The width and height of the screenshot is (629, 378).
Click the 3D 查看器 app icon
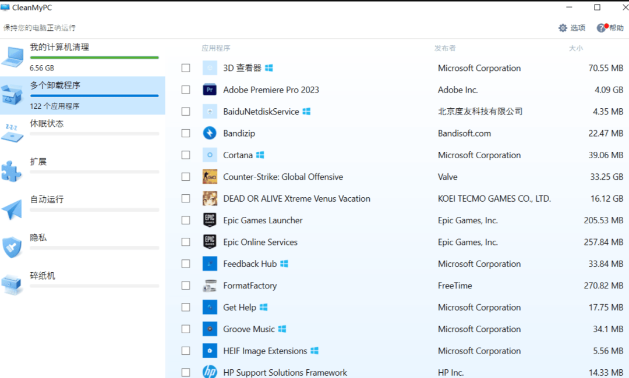point(210,68)
